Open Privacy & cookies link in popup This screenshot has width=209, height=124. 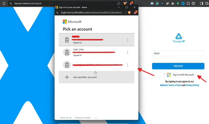pyautogui.click(x=82, y=118)
